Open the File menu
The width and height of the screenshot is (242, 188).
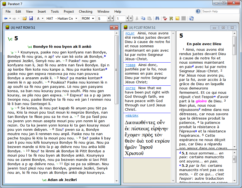click(8, 12)
